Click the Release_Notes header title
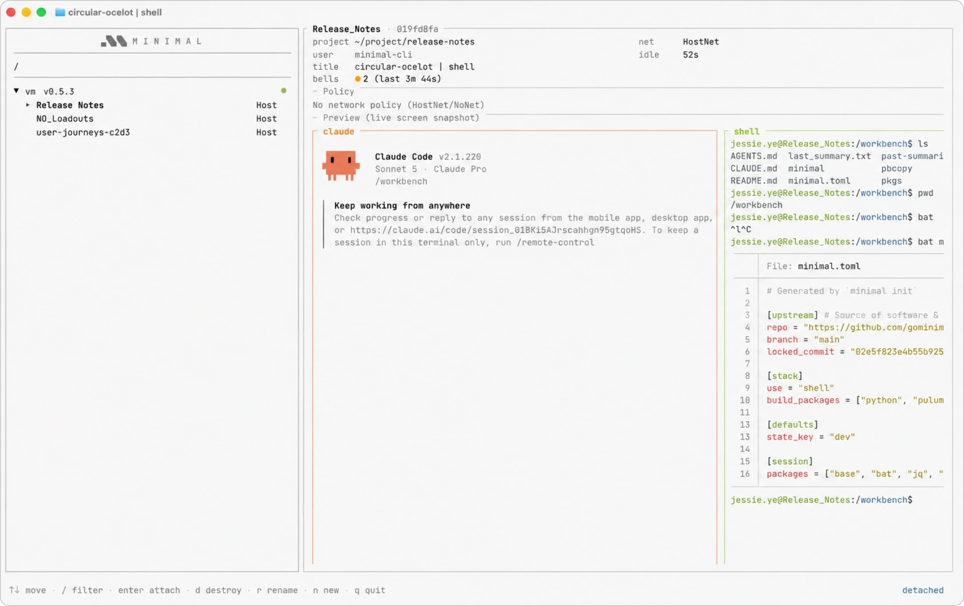Viewport: 964px width, 606px height. (346, 29)
